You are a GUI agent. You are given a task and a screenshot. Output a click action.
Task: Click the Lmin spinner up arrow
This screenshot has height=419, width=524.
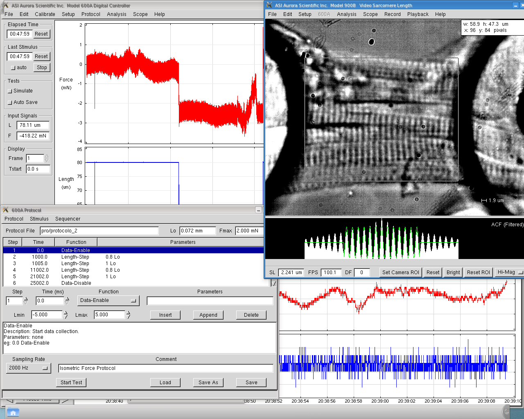pos(65,313)
